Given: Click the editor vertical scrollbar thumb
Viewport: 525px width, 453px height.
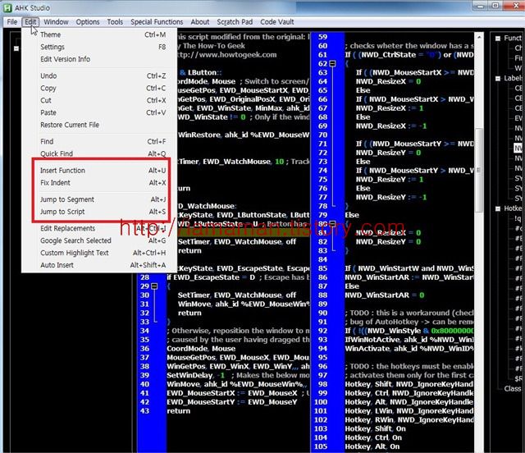Looking at the screenshot, I should pos(479,170).
